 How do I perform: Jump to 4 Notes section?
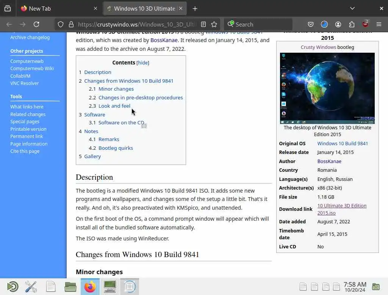pos(91,131)
